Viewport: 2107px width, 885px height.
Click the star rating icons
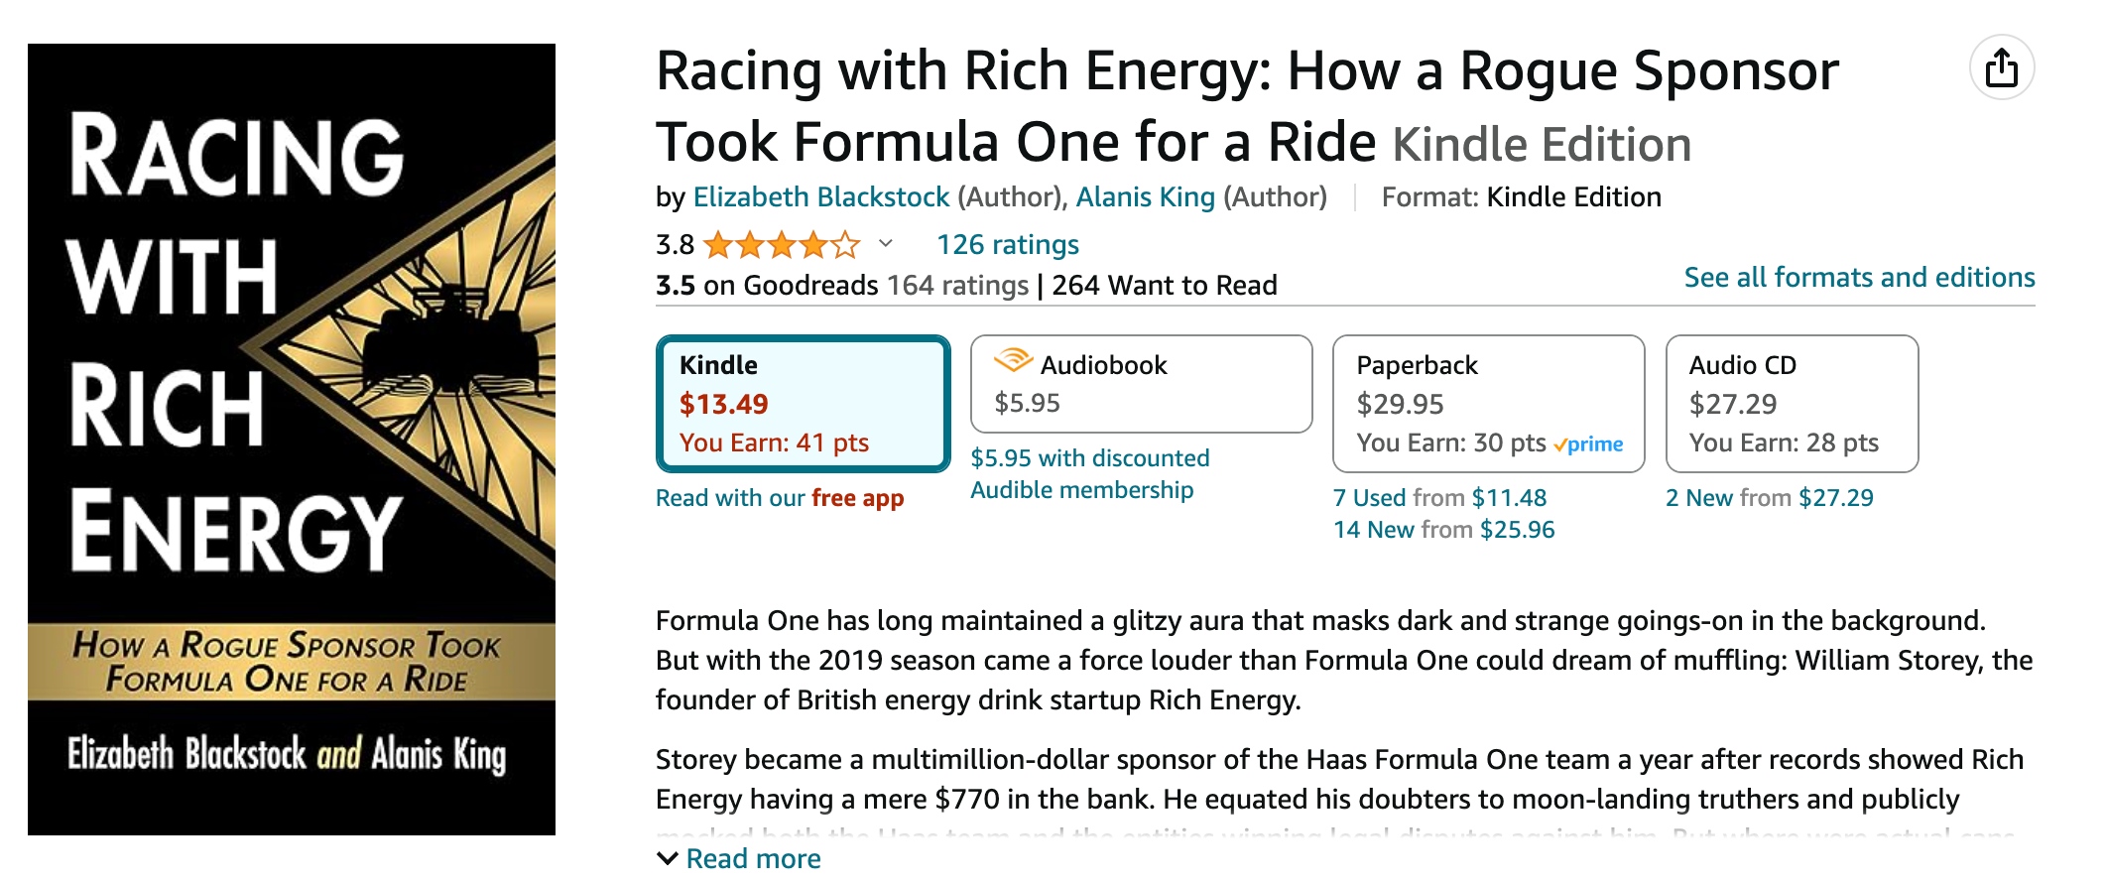[781, 244]
